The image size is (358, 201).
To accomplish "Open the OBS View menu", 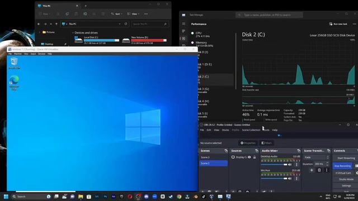I will [x=216, y=130].
